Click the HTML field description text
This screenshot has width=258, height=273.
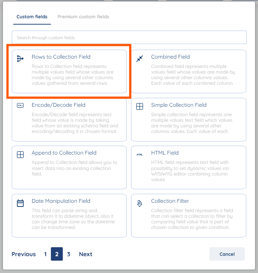[190, 171]
